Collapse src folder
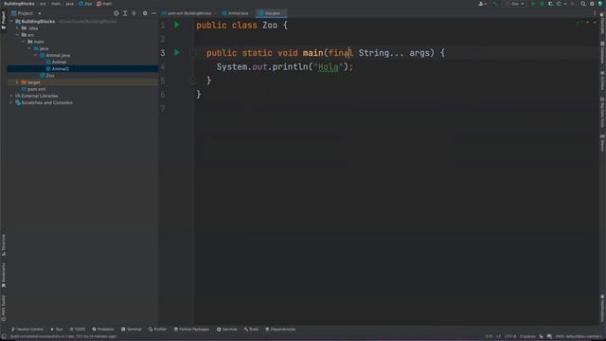 17,35
